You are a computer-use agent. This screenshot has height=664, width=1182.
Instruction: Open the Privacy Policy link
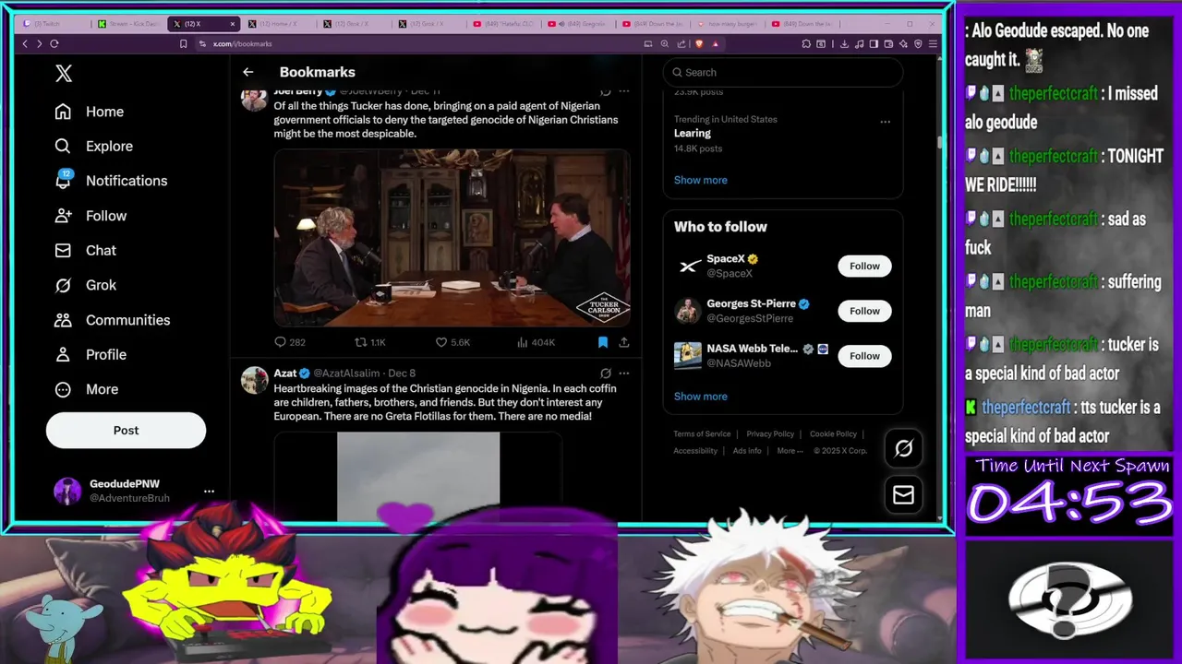point(770,434)
